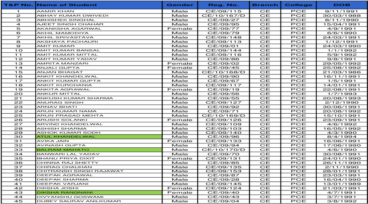Select the DIKSHA RANGNANI name cell
Viewport: 368px width, 204px height.
click(99, 193)
